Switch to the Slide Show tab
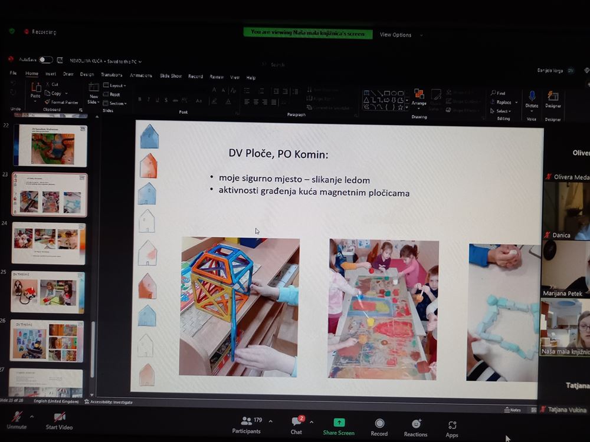Screen dimensions: 590x442 [171, 76]
